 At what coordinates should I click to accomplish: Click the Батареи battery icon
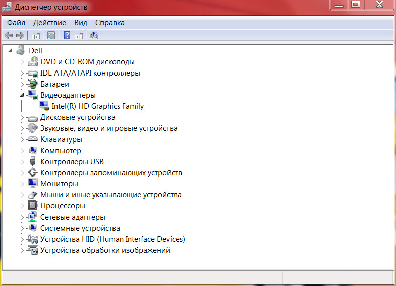pyautogui.click(x=33, y=84)
